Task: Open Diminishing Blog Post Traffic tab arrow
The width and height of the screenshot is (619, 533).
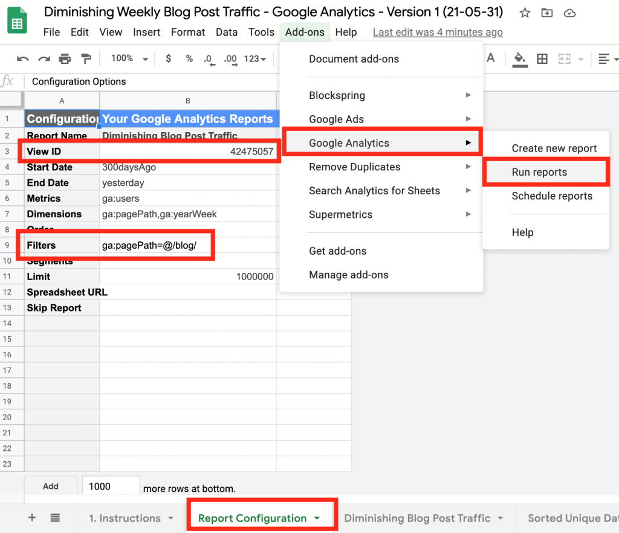Action: click(501, 518)
